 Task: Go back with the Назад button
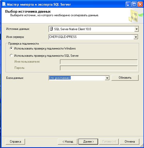(68, 142)
